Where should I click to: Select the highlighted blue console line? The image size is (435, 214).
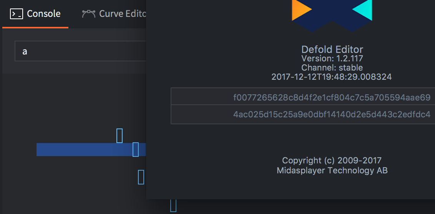(91, 150)
